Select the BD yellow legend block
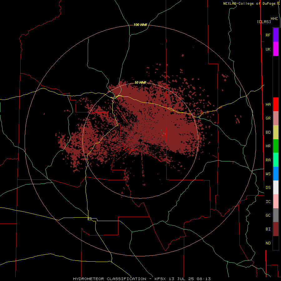This screenshot has width=281, height=281. click(276, 132)
